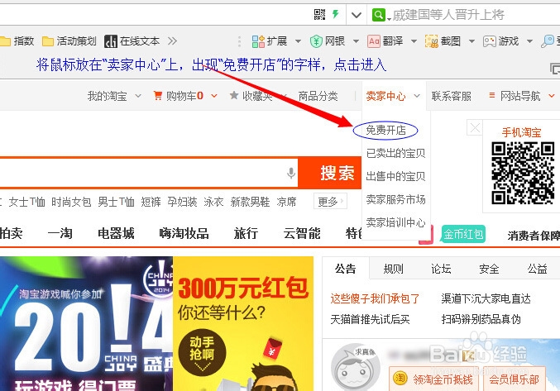This screenshot has width=560, height=391.
Task: Select 已卖出的宝贝 from the dropdown
Action: (395, 154)
